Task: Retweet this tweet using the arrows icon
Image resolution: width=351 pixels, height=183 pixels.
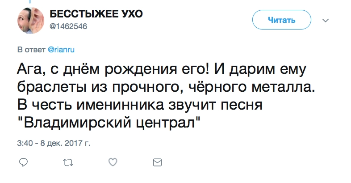Action: 68,162
